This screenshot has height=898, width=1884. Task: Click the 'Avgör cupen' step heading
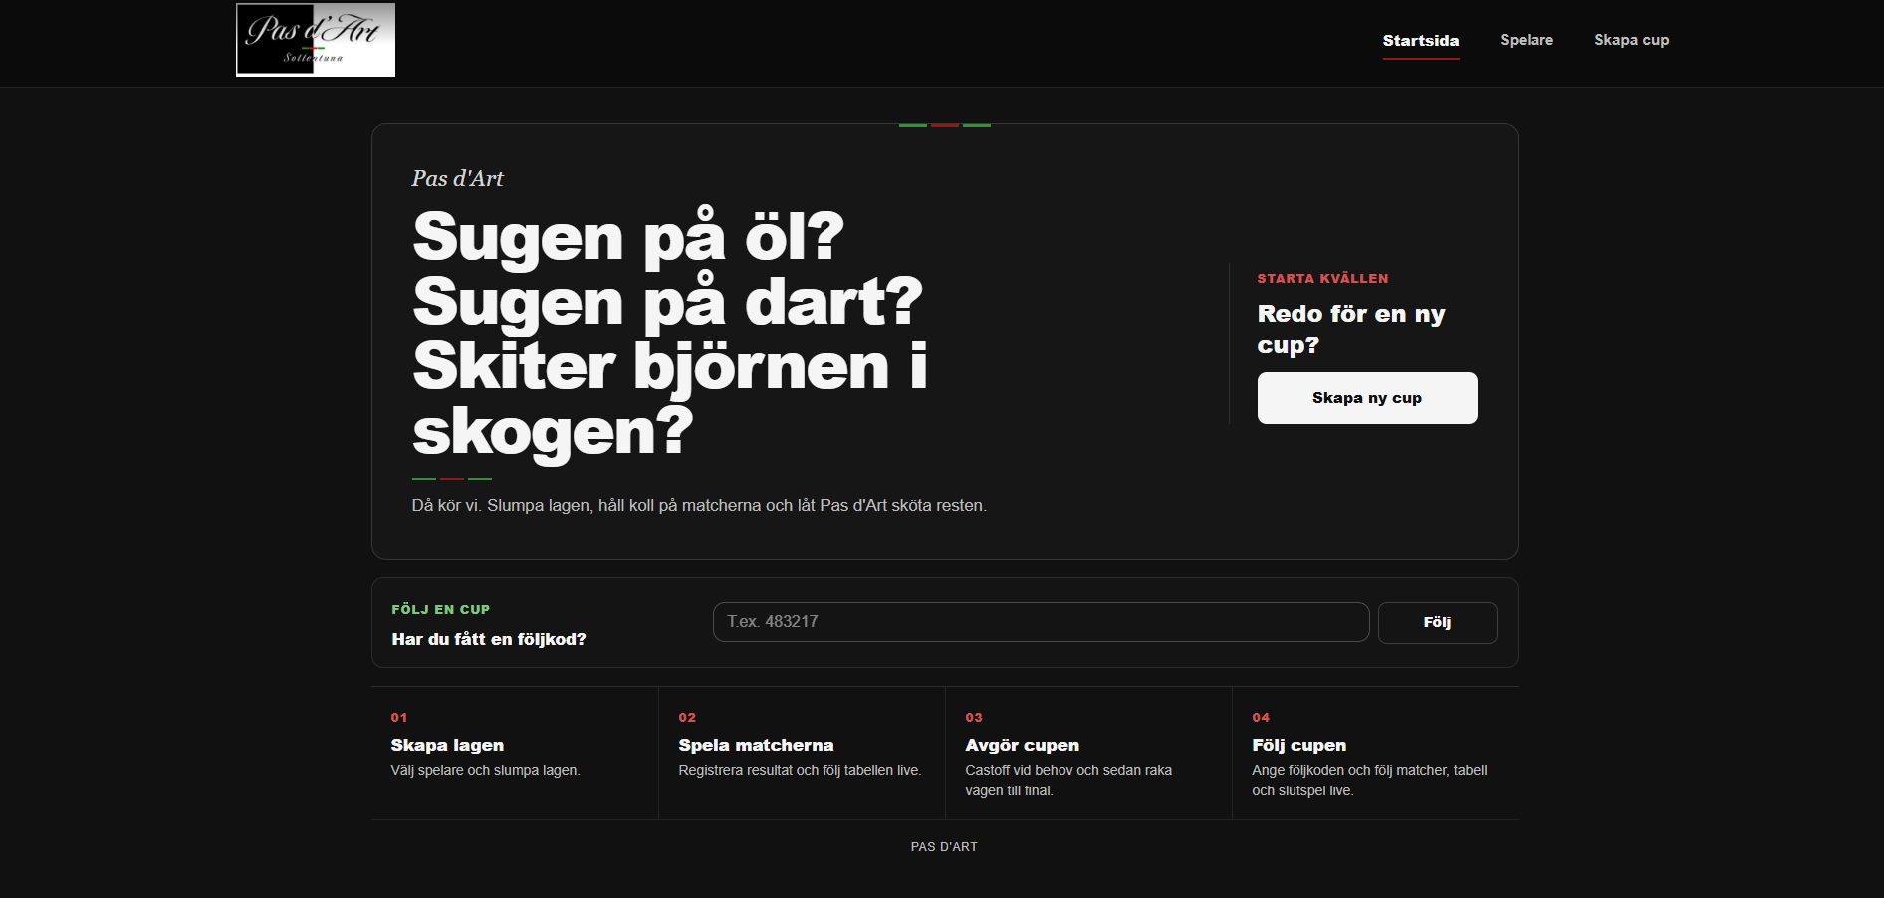coord(1022,745)
